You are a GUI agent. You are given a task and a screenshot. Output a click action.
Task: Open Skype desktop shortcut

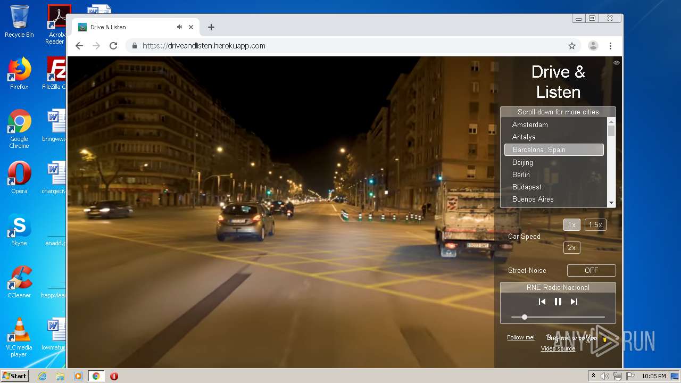(19, 230)
